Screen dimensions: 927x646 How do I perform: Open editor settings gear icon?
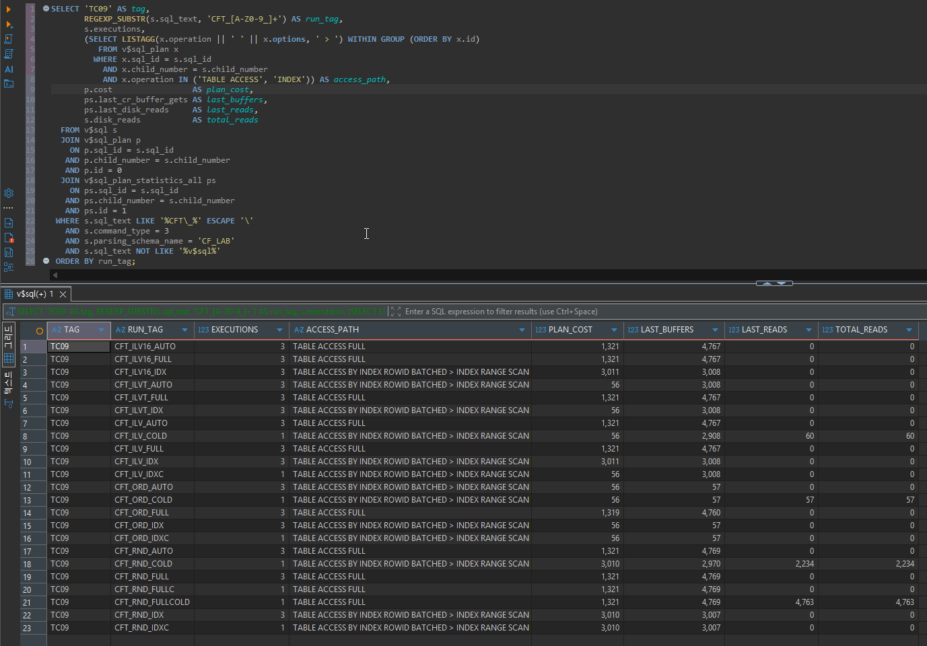9,193
